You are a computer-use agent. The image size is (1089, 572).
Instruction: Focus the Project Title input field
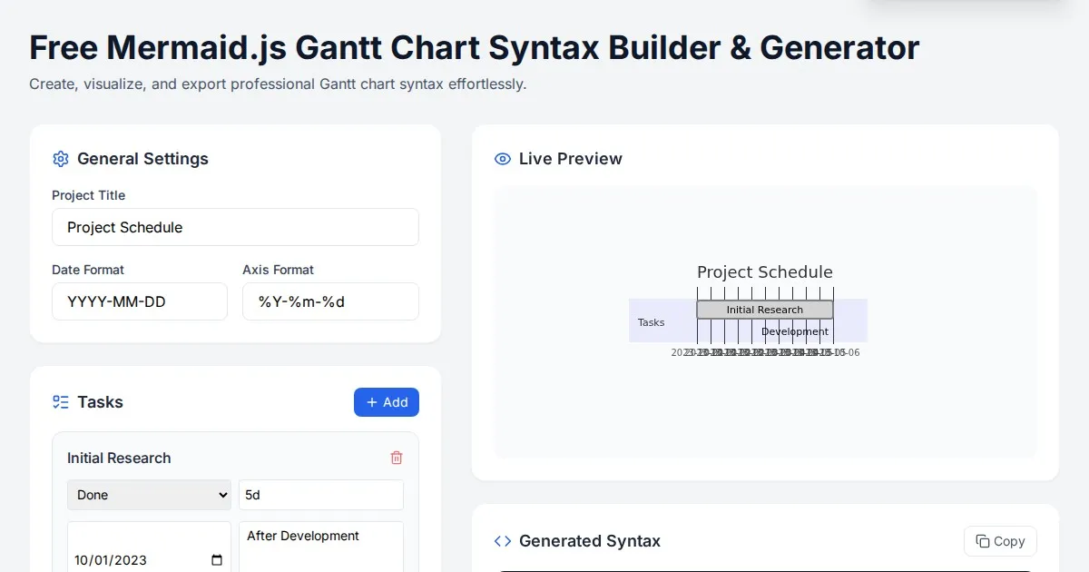pyautogui.click(x=235, y=227)
